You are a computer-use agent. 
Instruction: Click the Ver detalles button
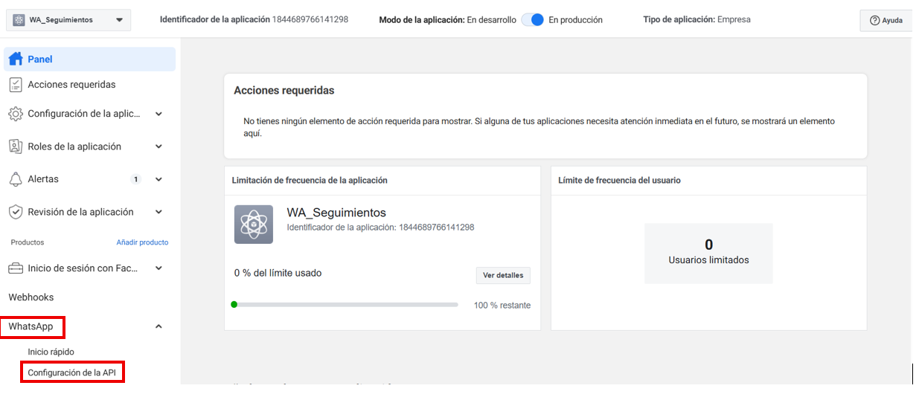(503, 275)
